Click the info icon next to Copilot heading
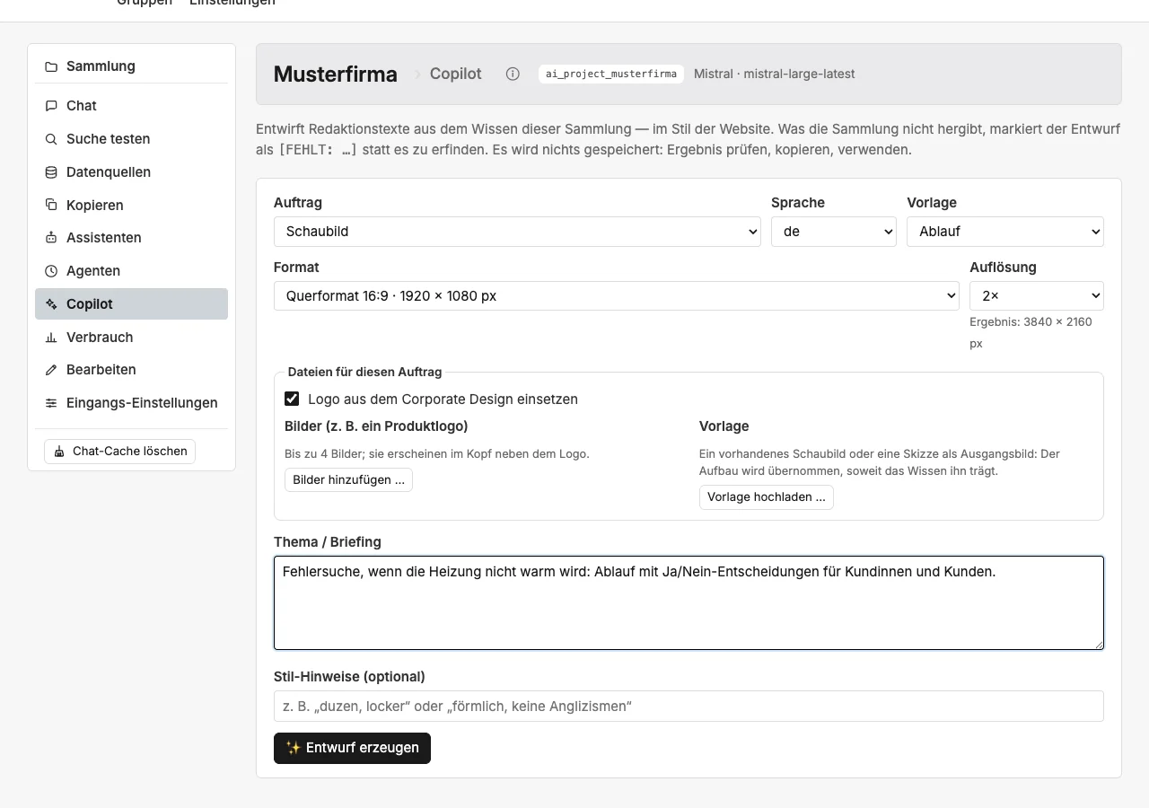 pos(513,74)
